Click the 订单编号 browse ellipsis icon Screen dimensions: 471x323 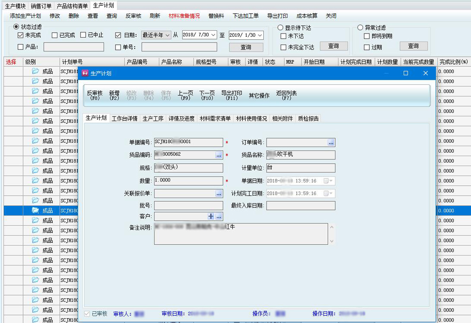click(331, 142)
